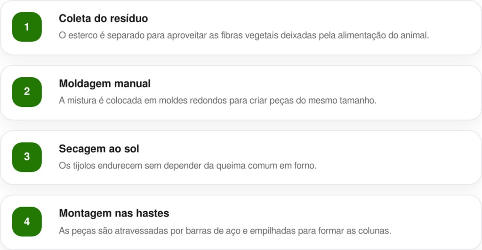The height and width of the screenshot is (250, 482).
Task: Open the second card about manual molding
Action: click(241, 93)
